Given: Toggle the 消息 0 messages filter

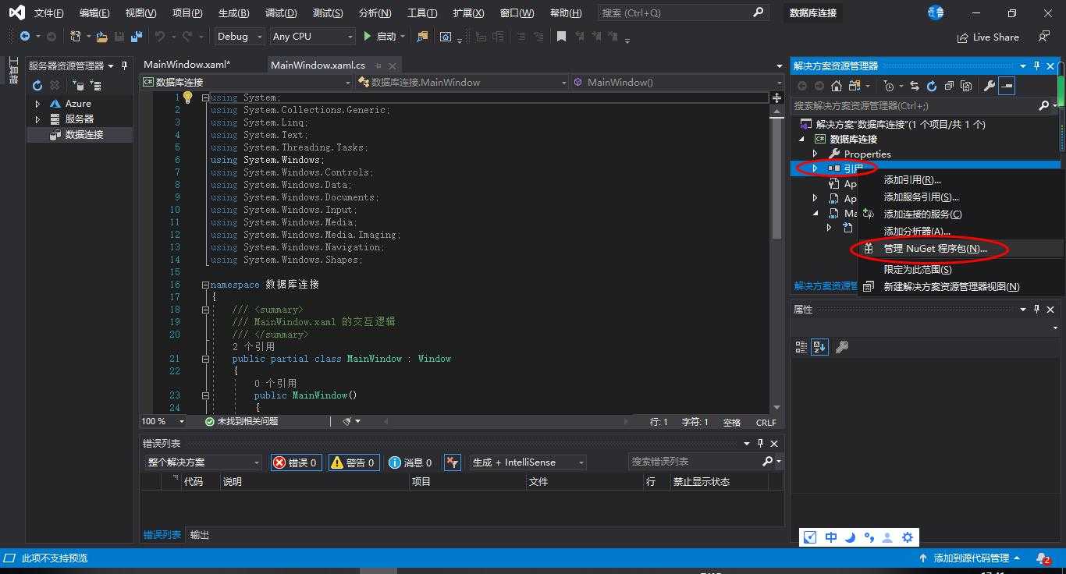Looking at the screenshot, I should (x=410, y=462).
